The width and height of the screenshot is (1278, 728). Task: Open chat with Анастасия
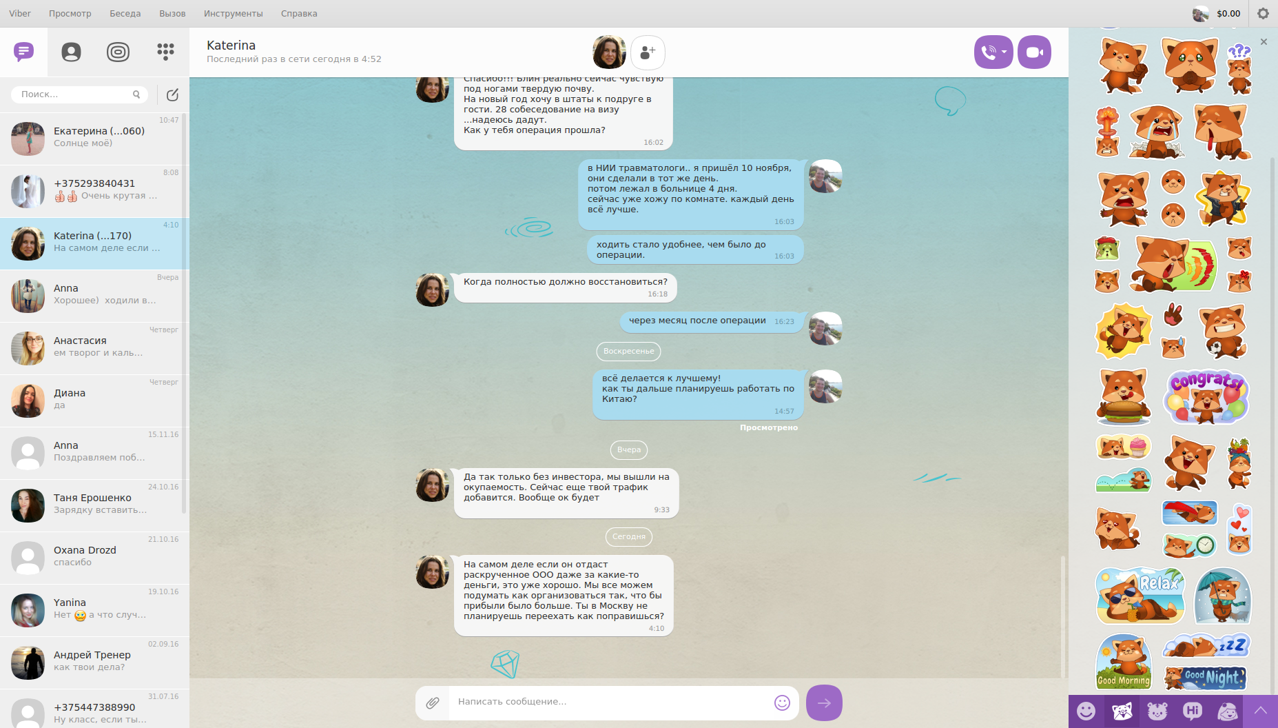pos(94,348)
